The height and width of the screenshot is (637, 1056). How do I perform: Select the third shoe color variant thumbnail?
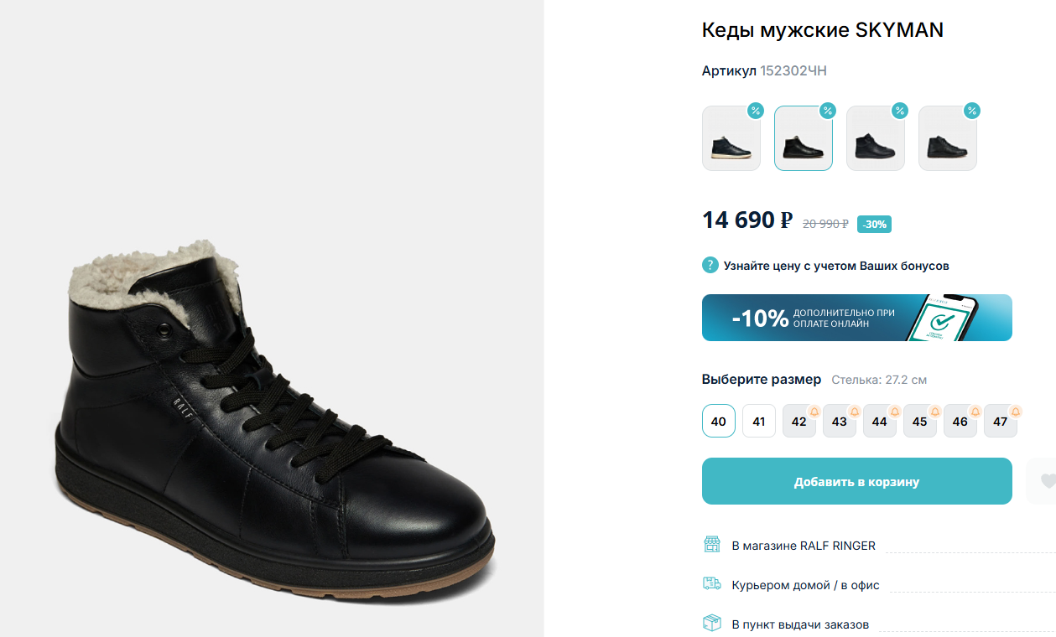click(875, 140)
